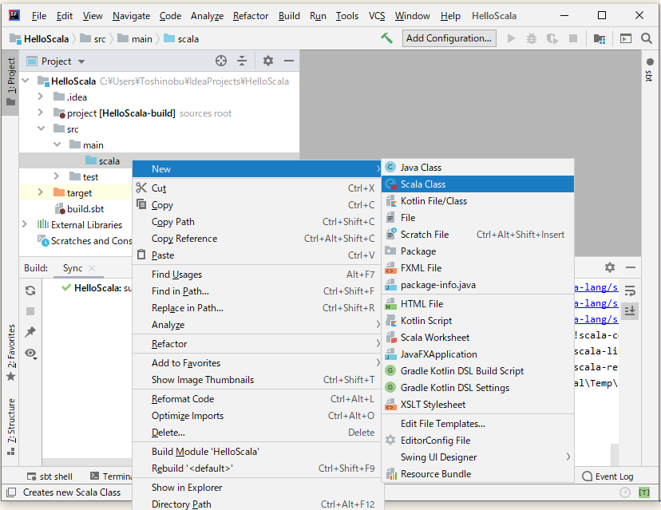Collapse the src folder

coord(41,128)
